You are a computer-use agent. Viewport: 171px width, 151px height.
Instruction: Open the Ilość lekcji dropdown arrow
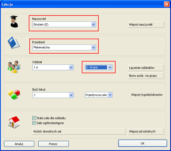coord(71,95)
